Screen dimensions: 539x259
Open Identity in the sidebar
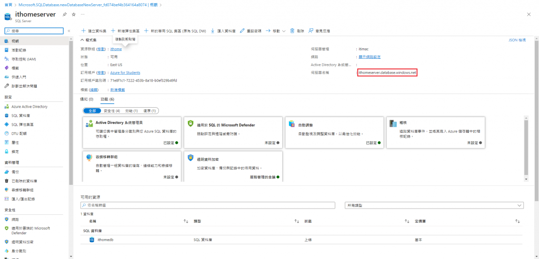pos(18,251)
